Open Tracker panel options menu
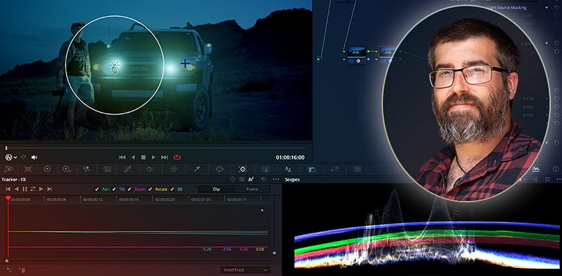Screen dimensions: 562x276 click(276, 179)
